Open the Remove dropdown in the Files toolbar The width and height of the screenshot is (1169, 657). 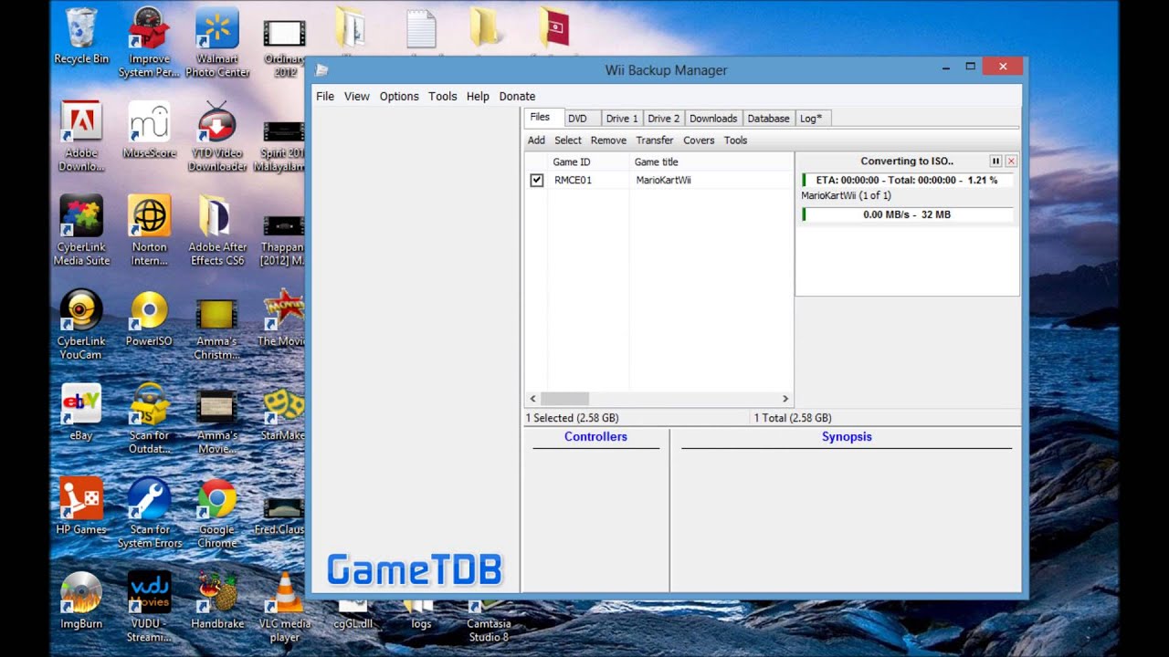tap(608, 141)
